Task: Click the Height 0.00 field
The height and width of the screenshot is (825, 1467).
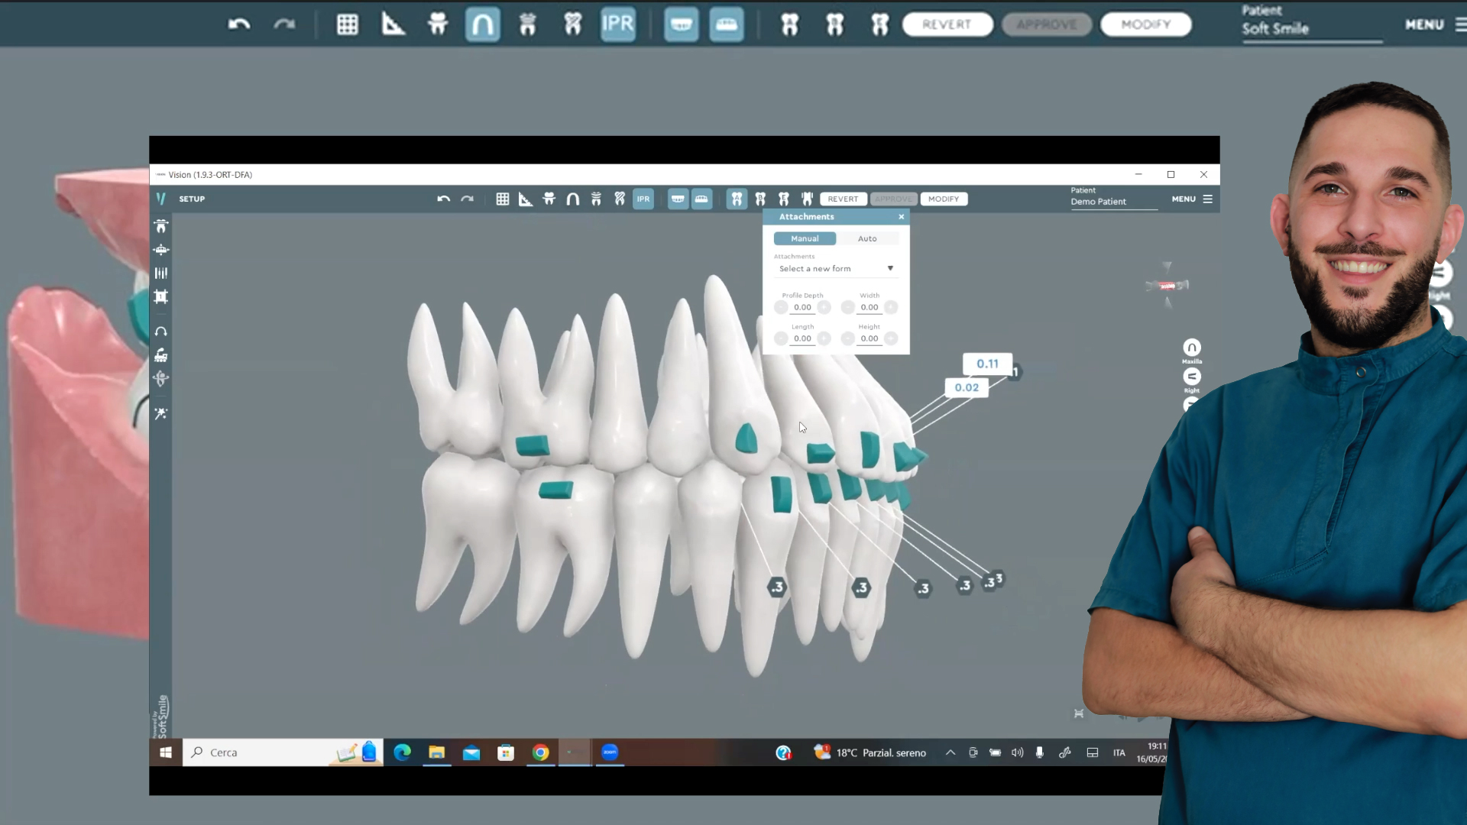Action: click(x=870, y=338)
